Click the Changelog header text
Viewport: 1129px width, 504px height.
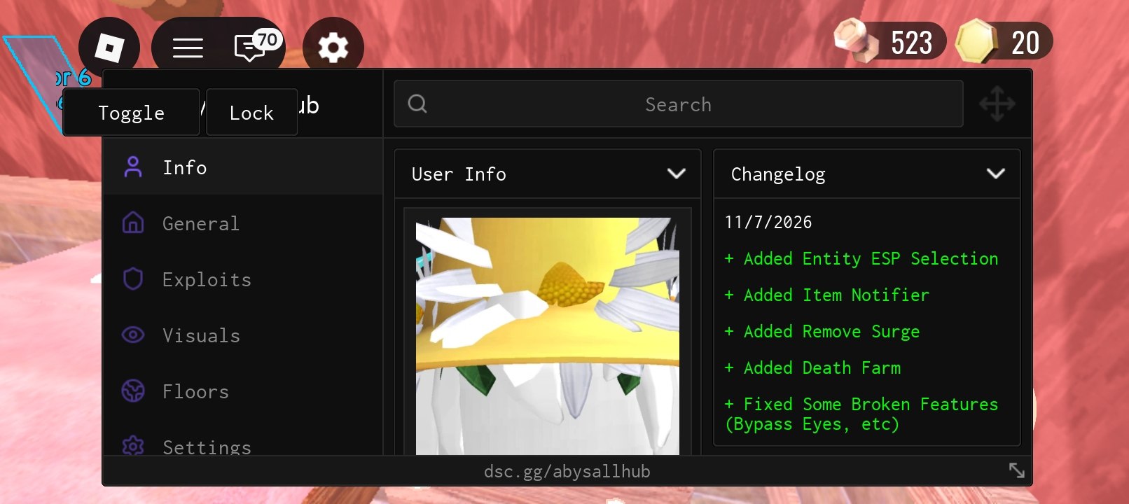(778, 174)
